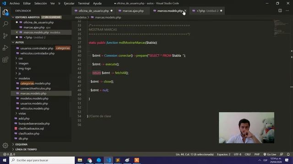The image size is (293, 164).
Task: Show hidden system tray icons
Action: coord(260,160)
